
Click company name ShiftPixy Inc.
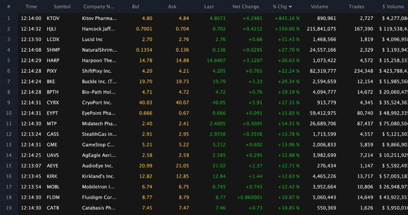(x=97, y=71)
